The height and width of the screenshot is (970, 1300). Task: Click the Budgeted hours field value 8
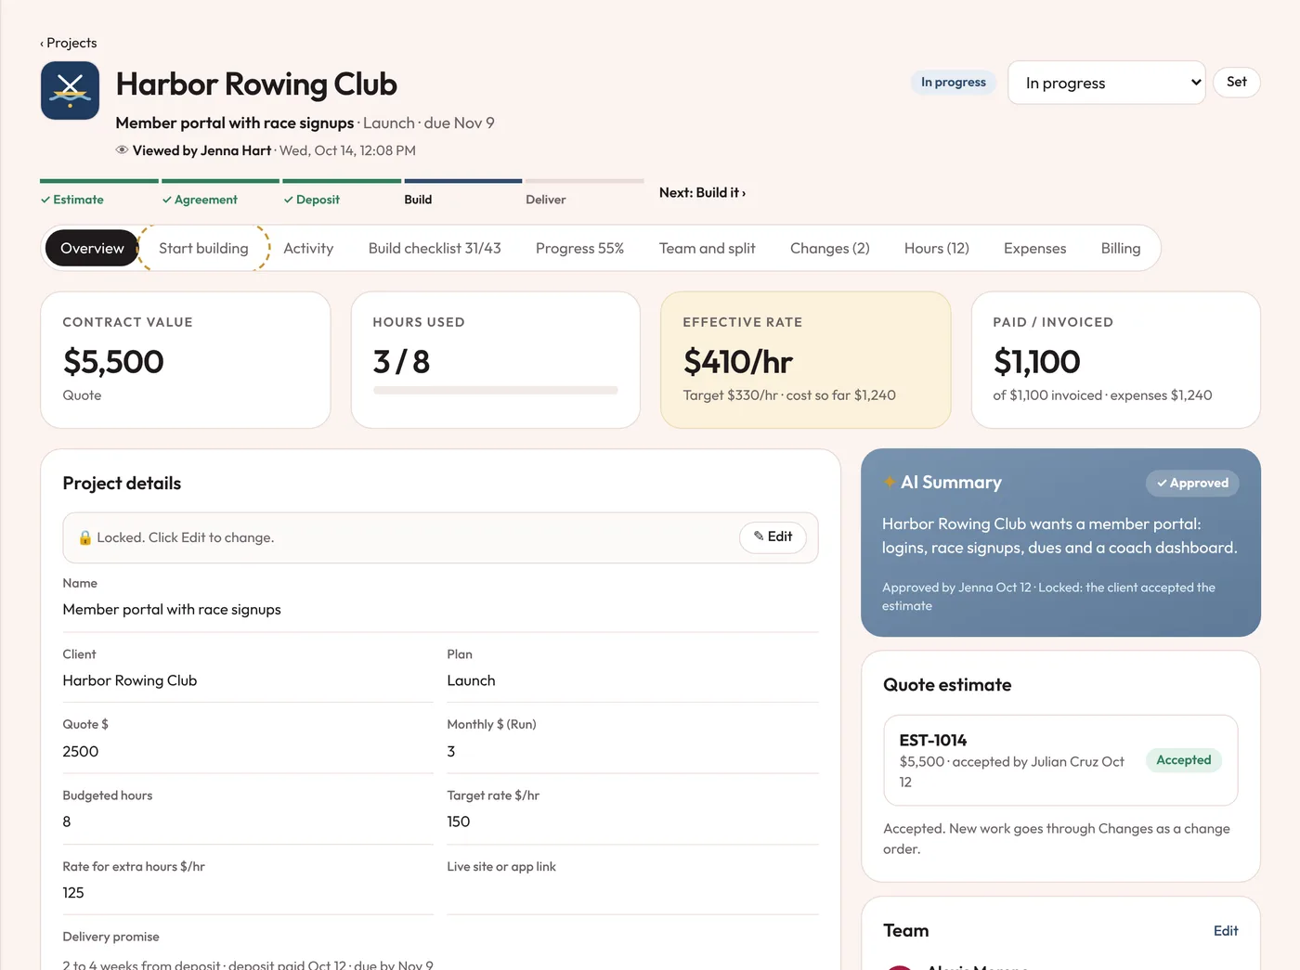tap(248, 822)
